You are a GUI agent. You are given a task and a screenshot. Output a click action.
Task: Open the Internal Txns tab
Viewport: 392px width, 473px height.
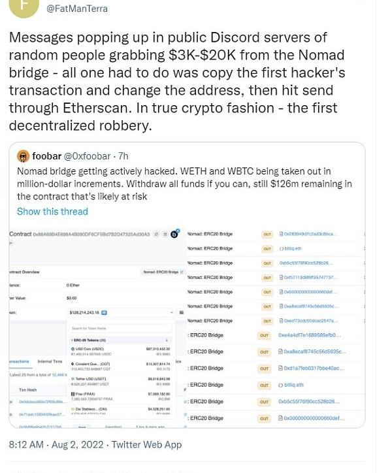point(50,361)
